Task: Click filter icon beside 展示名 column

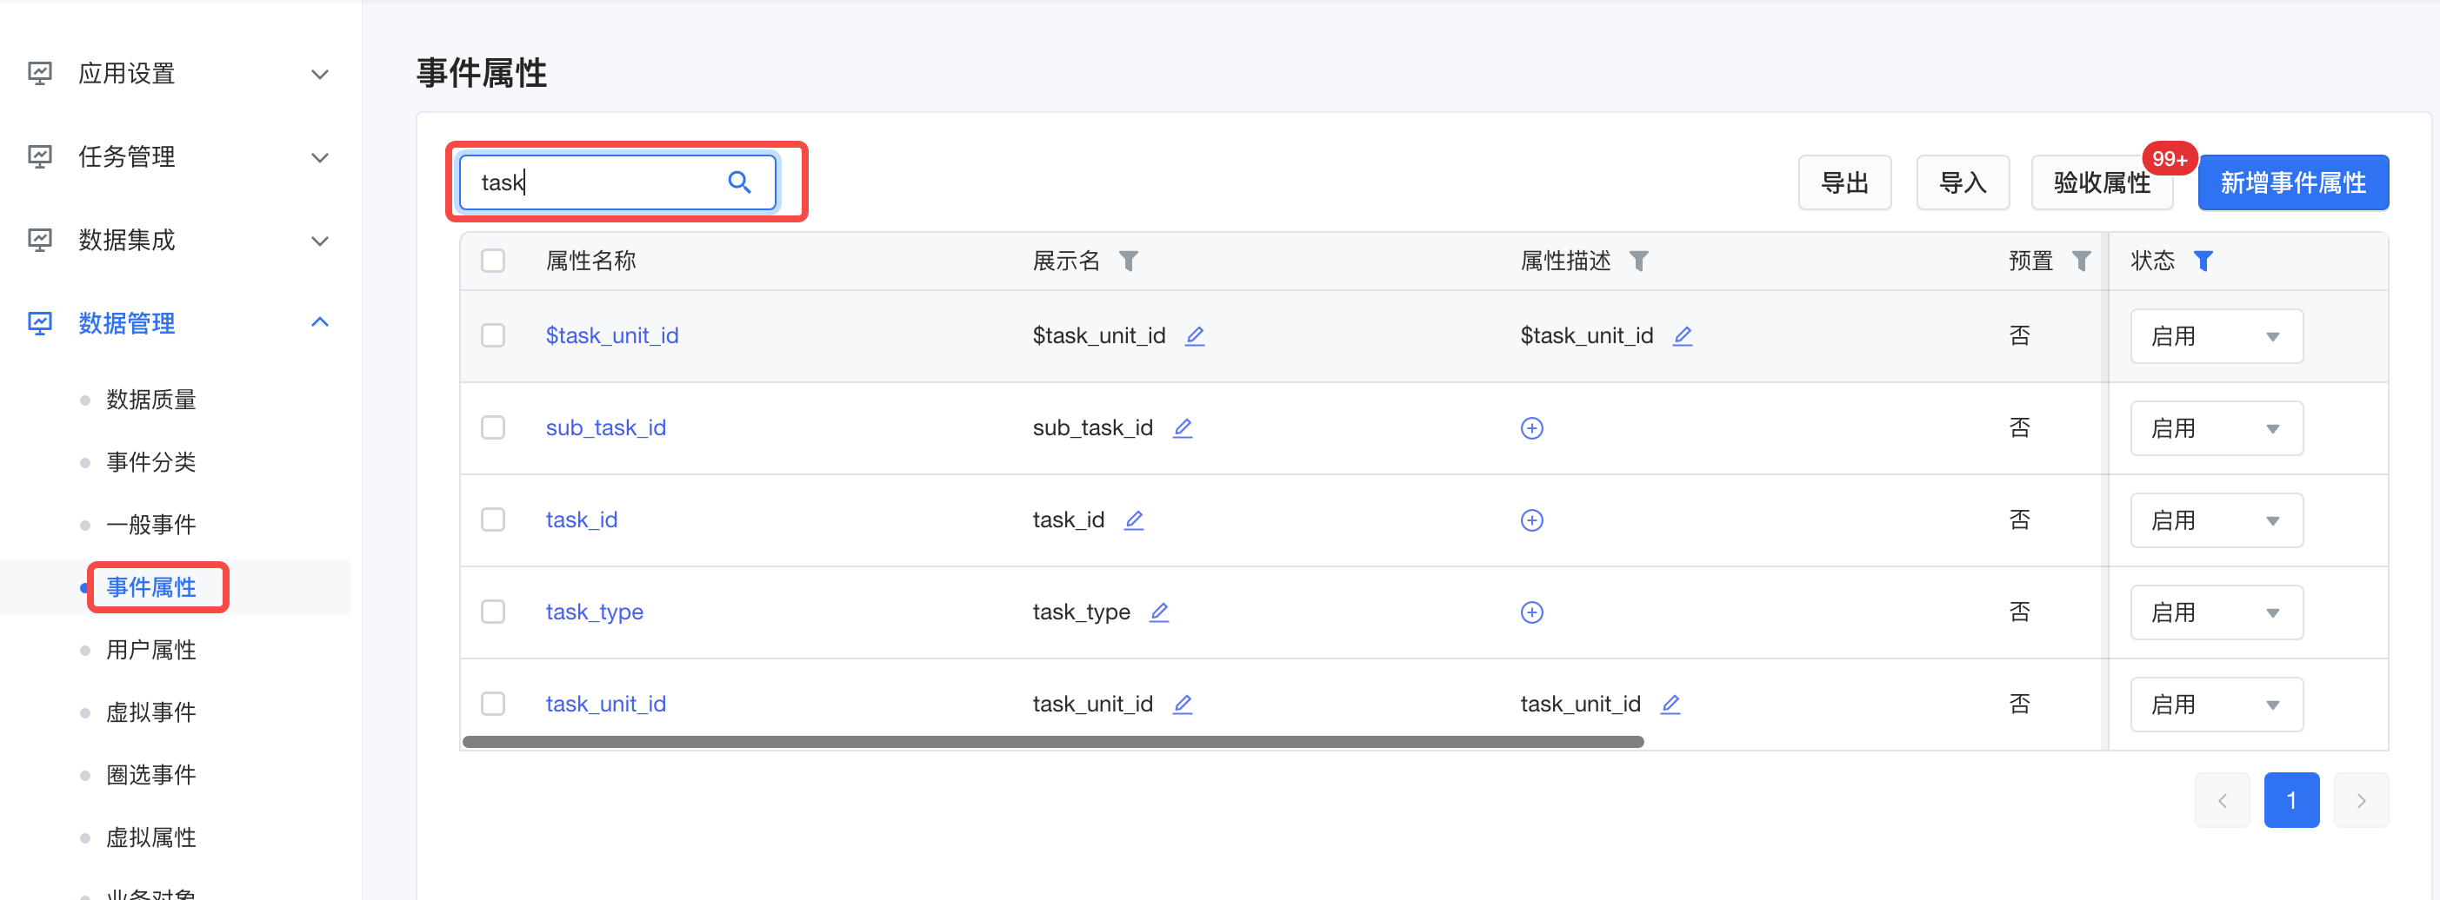Action: pyautogui.click(x=1127, y=261)
